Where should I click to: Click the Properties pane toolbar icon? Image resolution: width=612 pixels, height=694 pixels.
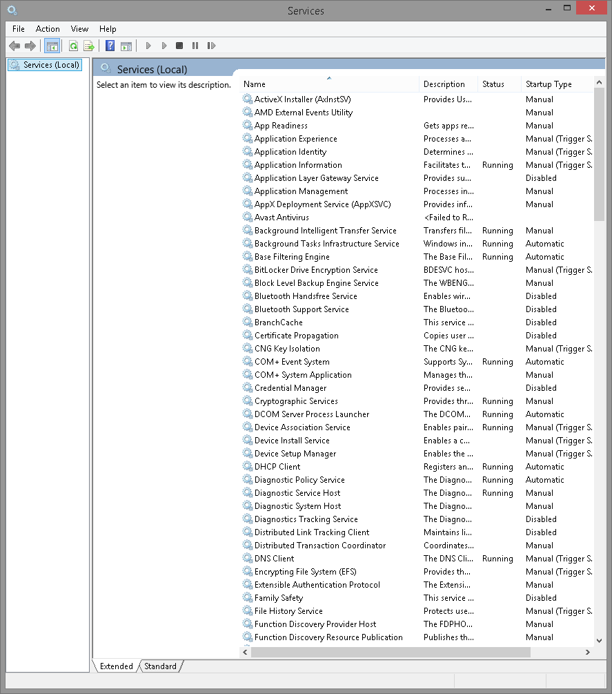point(126,46)
